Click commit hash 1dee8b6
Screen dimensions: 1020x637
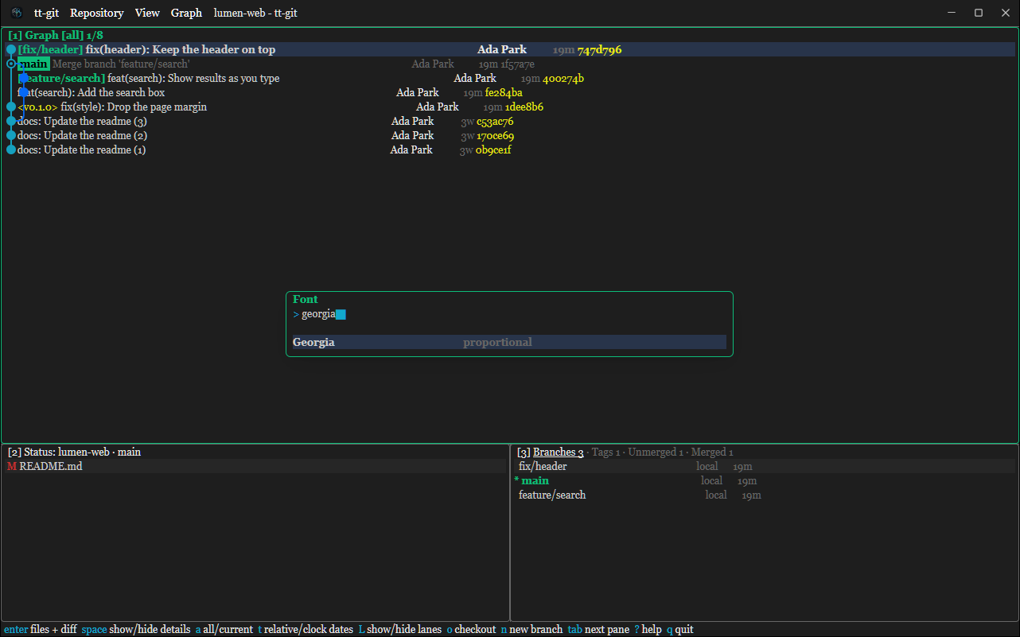pos(524,107)
